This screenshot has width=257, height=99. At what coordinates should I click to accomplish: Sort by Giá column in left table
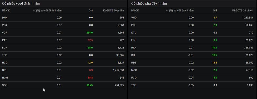tap(91, 10)
